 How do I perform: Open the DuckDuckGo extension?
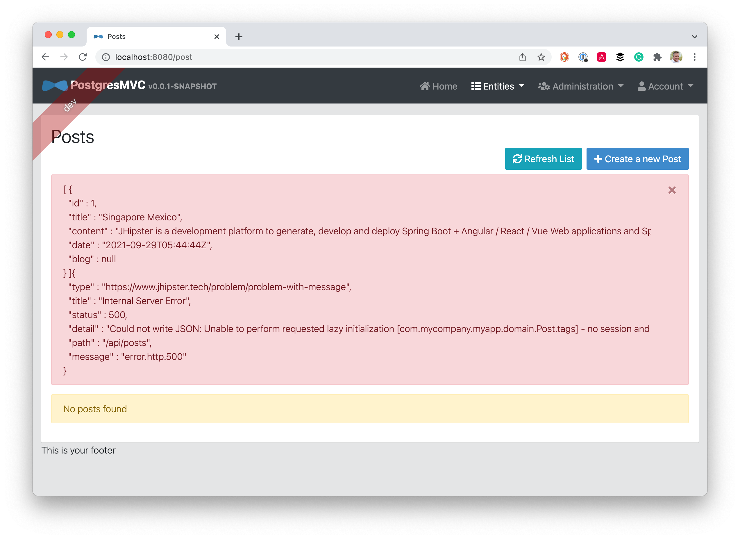[x=564, y=57]
